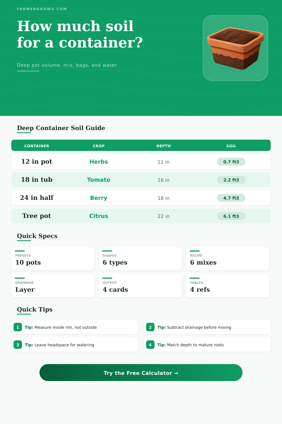The height and width of the screenshot is (424, 282).
Task: Click the DEPTH column header
Action: click(x=164, y=146)
